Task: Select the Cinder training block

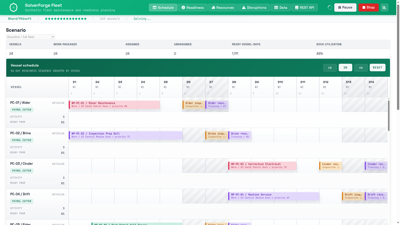Action: pos(376,166)
